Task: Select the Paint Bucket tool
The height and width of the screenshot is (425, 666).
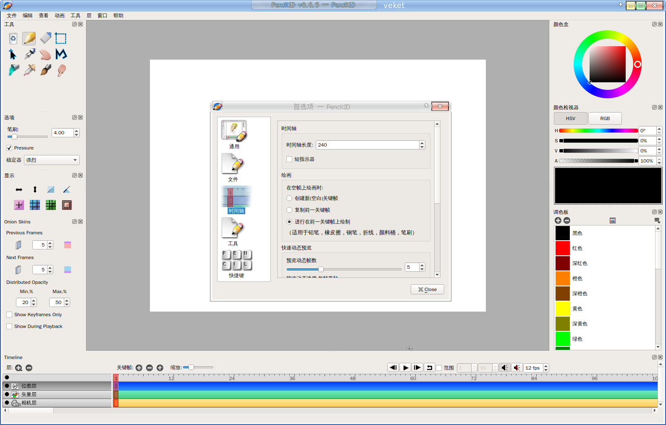Action: pos(13,70)
